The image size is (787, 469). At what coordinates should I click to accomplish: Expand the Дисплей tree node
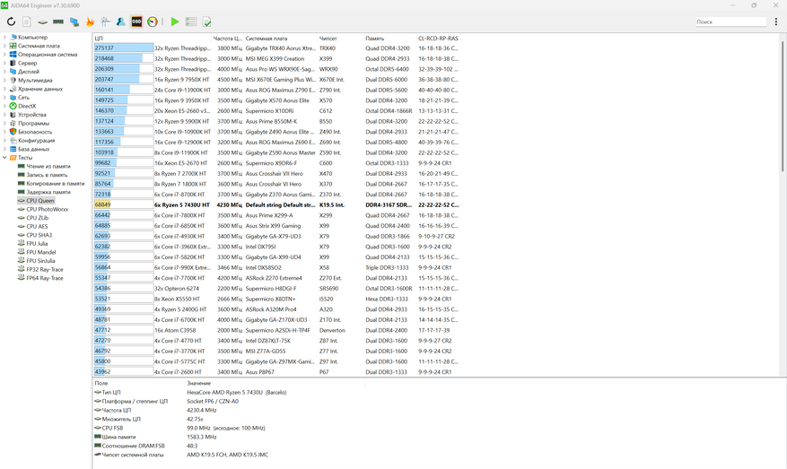4,72
